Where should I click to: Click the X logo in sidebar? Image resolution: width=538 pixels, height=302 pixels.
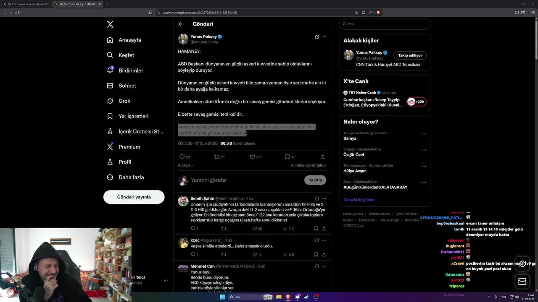110,24
